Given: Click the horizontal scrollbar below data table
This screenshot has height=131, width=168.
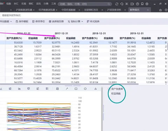Looking at the screenshot, I should click(x=69, y=84).
